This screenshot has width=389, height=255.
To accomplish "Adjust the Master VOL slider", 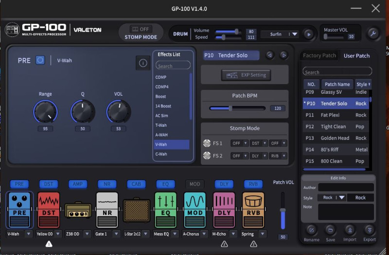I will (334, 37).
